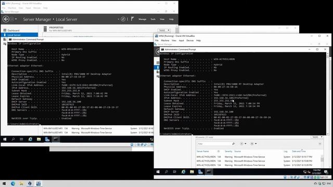Select Local Server in the WIN1 sidebar
Viewport: 333px width, 187px height.
tap(19, 35)
